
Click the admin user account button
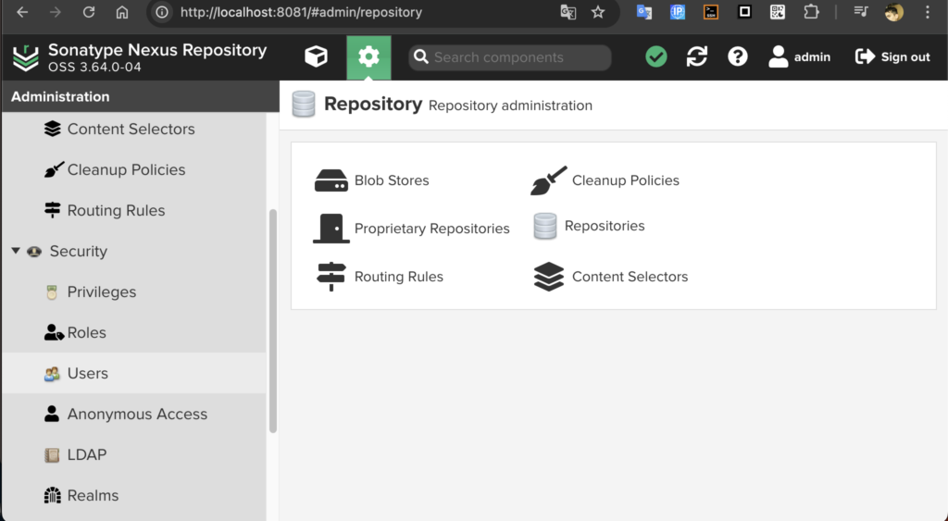tap(800, 57)
